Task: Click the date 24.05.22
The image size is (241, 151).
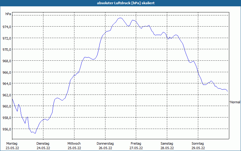Action: (43, 148)
